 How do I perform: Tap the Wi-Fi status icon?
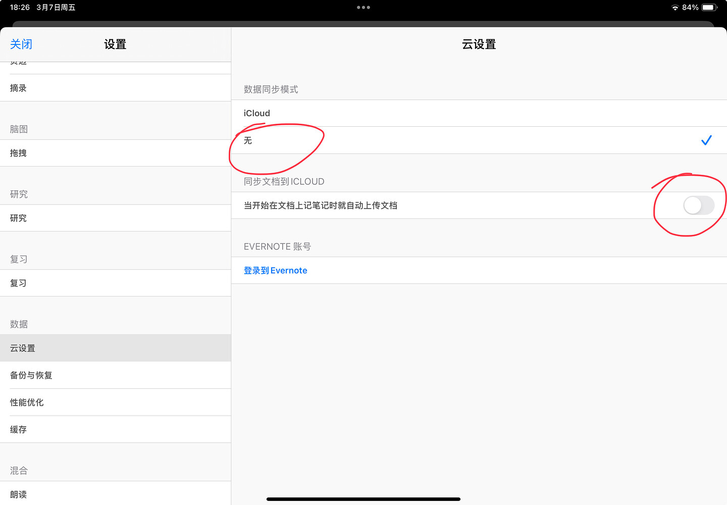click(x=675, y=8)
